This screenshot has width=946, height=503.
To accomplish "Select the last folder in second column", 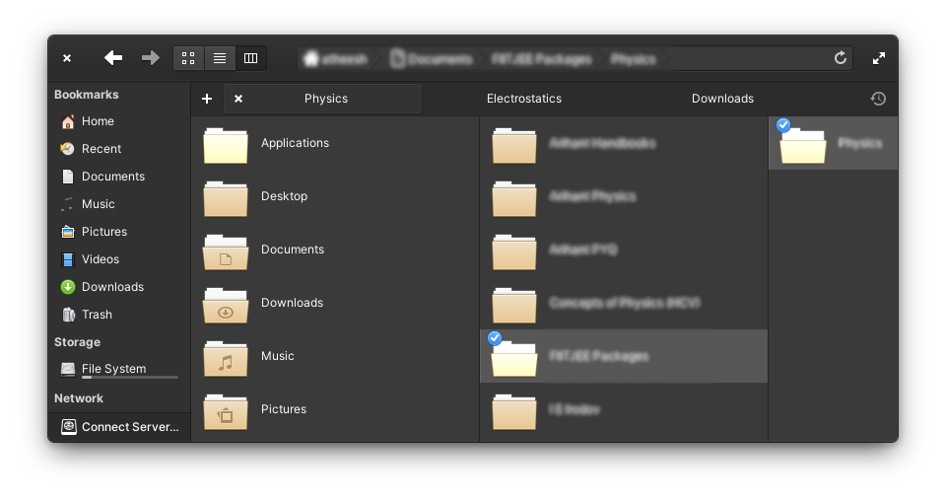I will (623, 408).
